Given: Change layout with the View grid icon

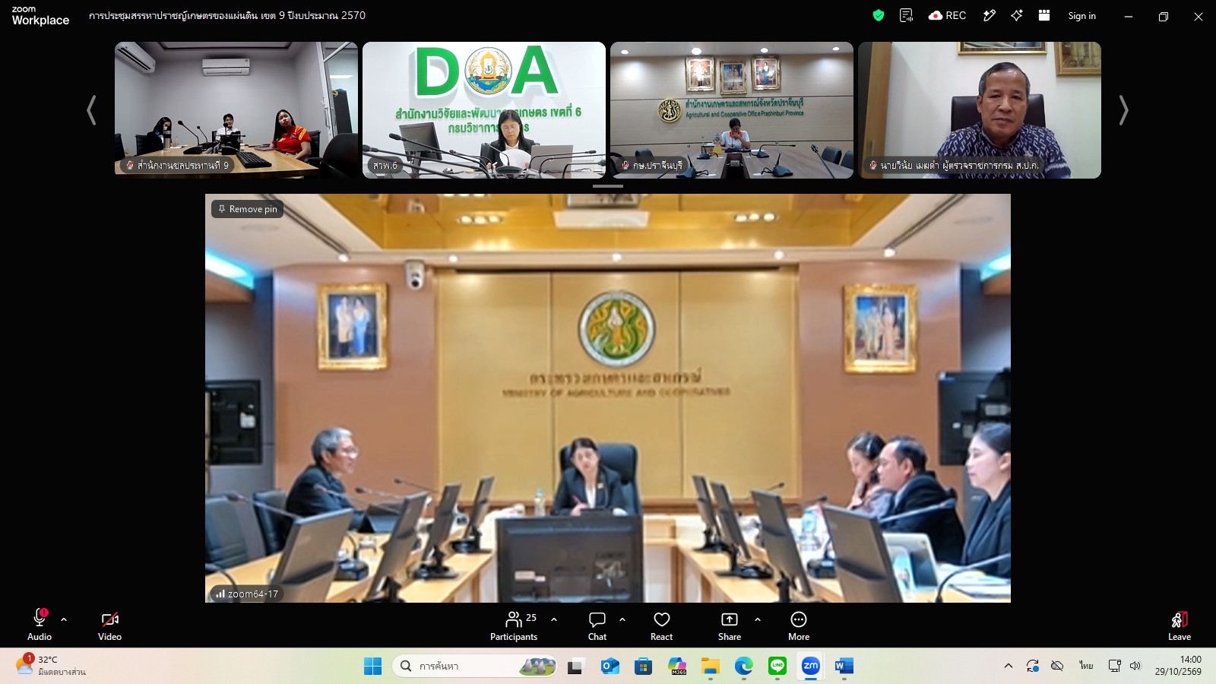Looking at the screenshot, I should (1044, 15).
